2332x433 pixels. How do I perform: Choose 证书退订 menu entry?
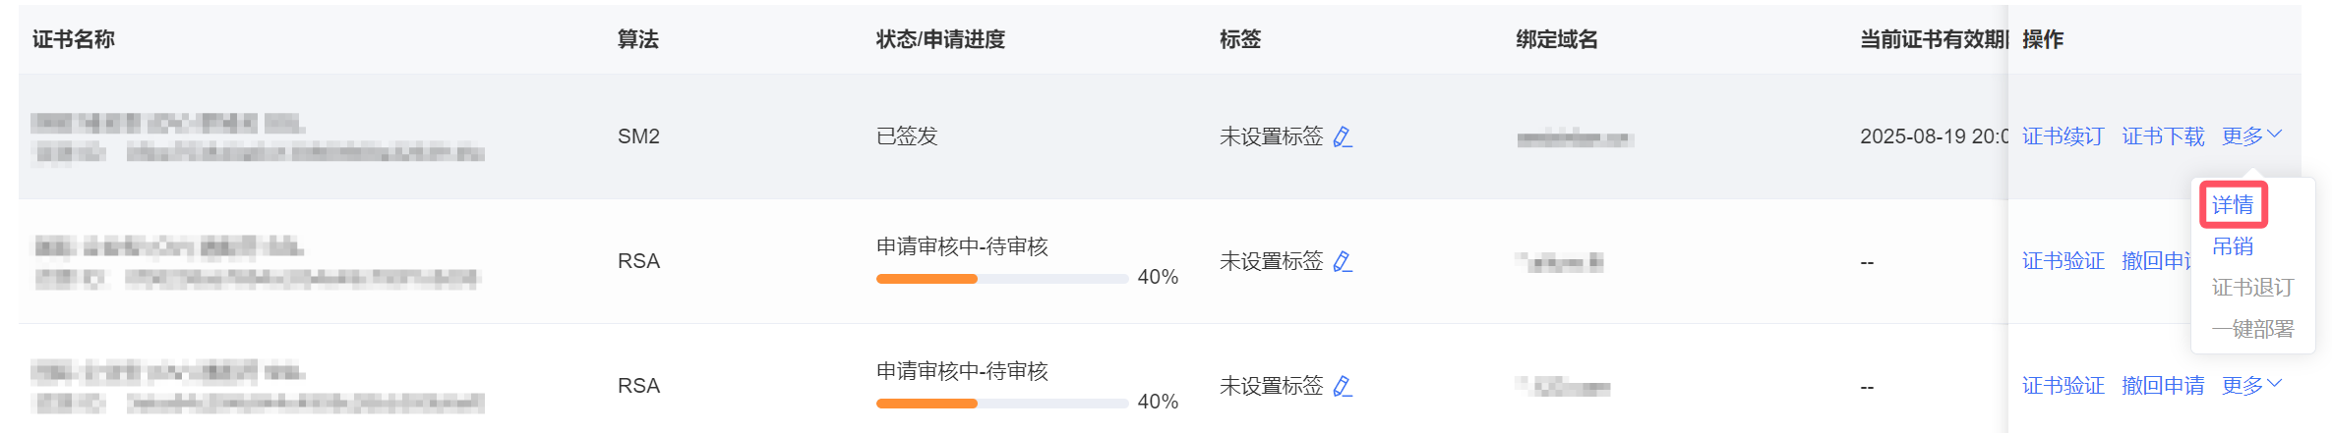pyautogui.click(x=2252, y=288)
